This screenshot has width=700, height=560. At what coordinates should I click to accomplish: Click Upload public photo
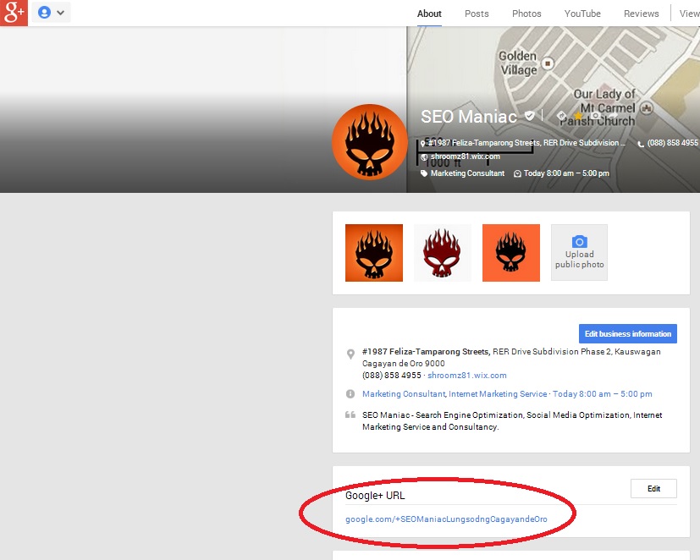pos(579,252)
